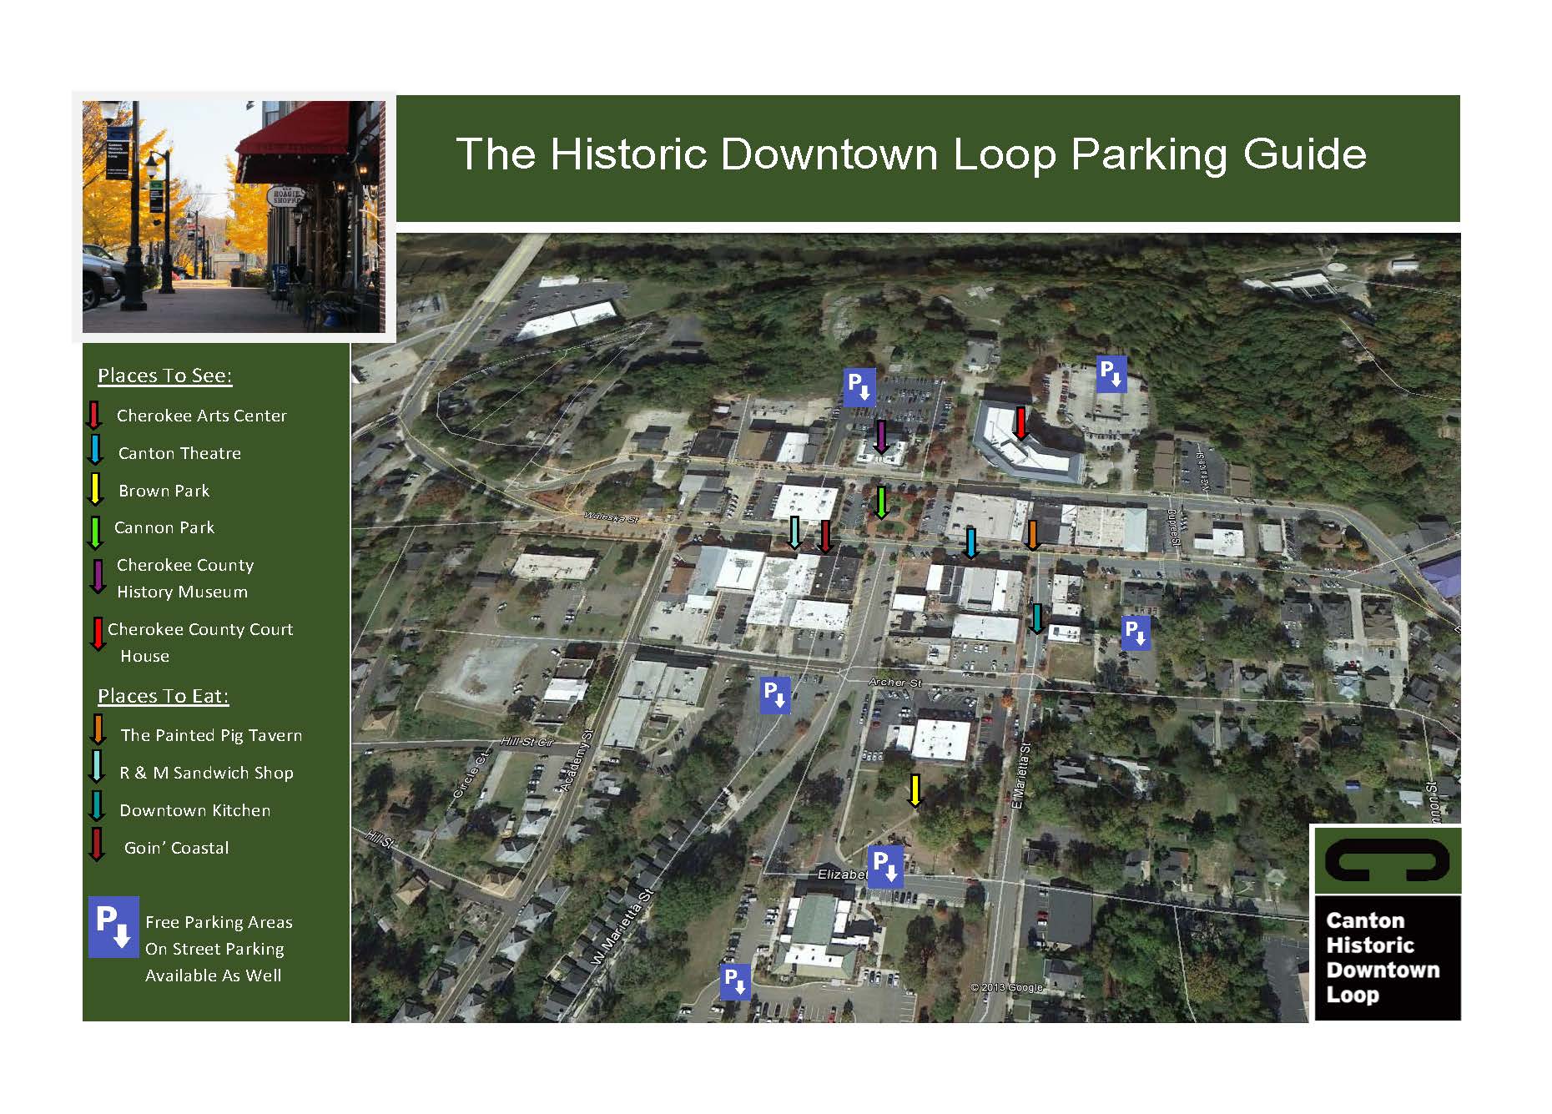Screen dimensions: 1552x1114
Task: Click the Archer St label on the map
Action: click(894, 683)
